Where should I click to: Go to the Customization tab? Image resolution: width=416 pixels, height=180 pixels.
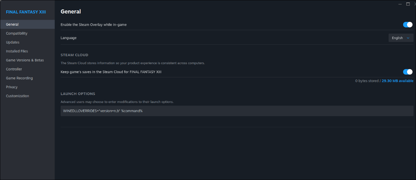point(18,96)
